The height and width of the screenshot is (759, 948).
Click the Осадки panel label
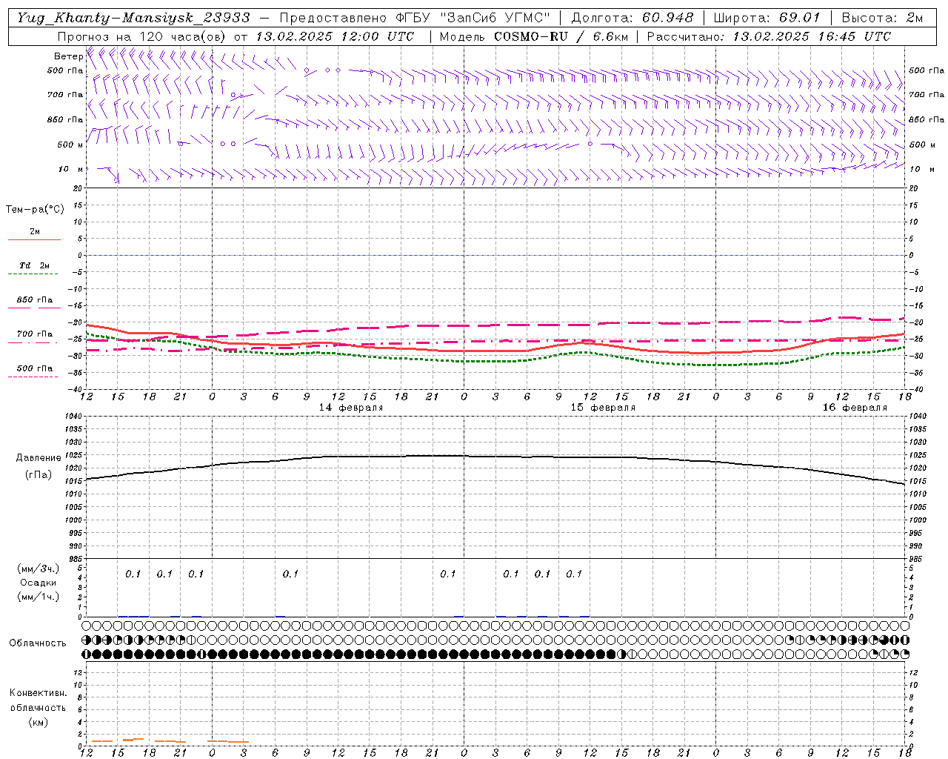39,583
